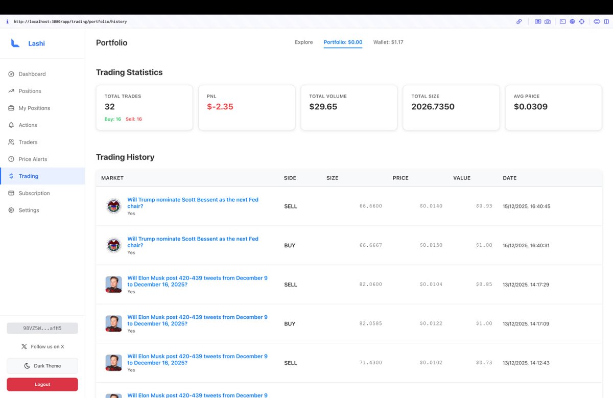
Task: Click the Elon Musk avatar in the 14:12:43 row
Action: (x=113, y=363)
